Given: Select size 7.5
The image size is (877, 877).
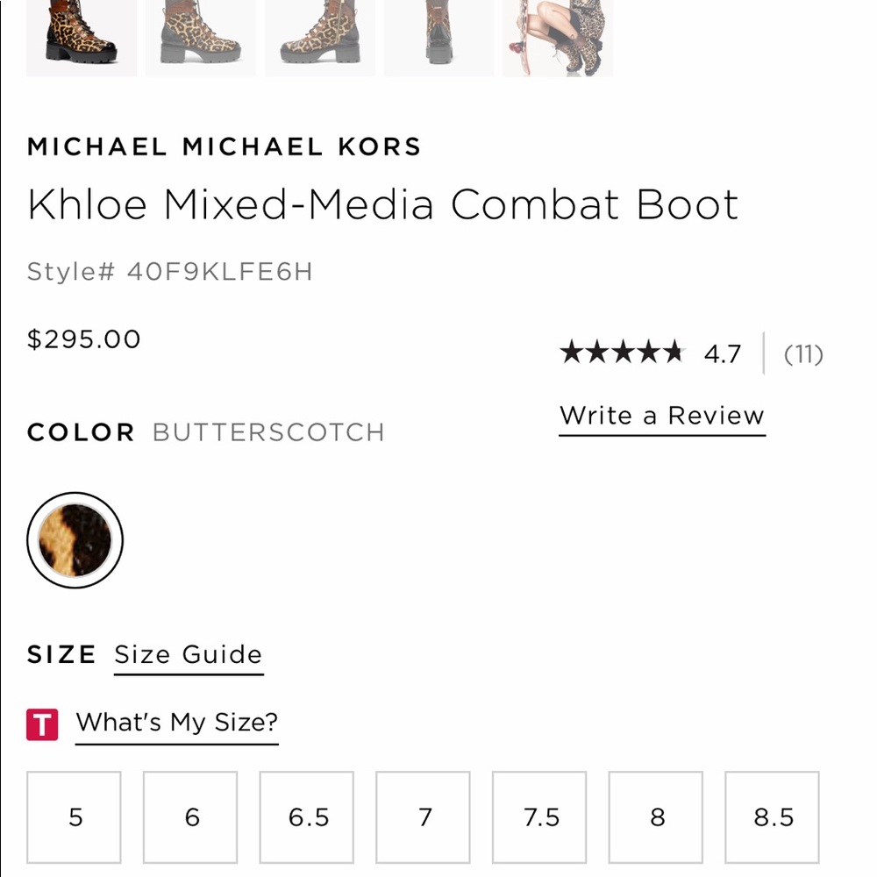Looking at the screenshot, I should pyautogui.click(x=540, y=817).
